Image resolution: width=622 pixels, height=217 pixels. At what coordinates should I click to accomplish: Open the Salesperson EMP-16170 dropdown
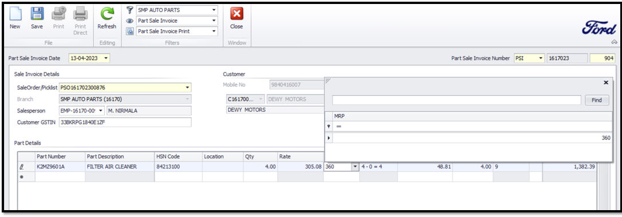(101, 111)
